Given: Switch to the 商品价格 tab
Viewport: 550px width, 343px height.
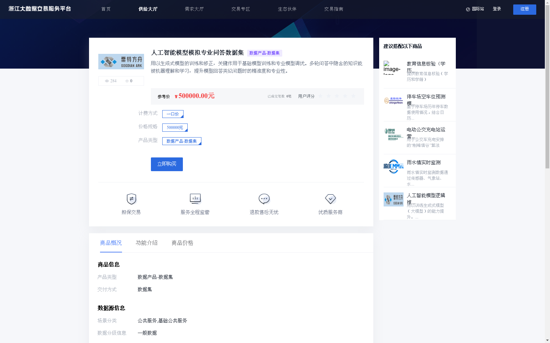Looking at the screenshot, I should click(183, 243).
